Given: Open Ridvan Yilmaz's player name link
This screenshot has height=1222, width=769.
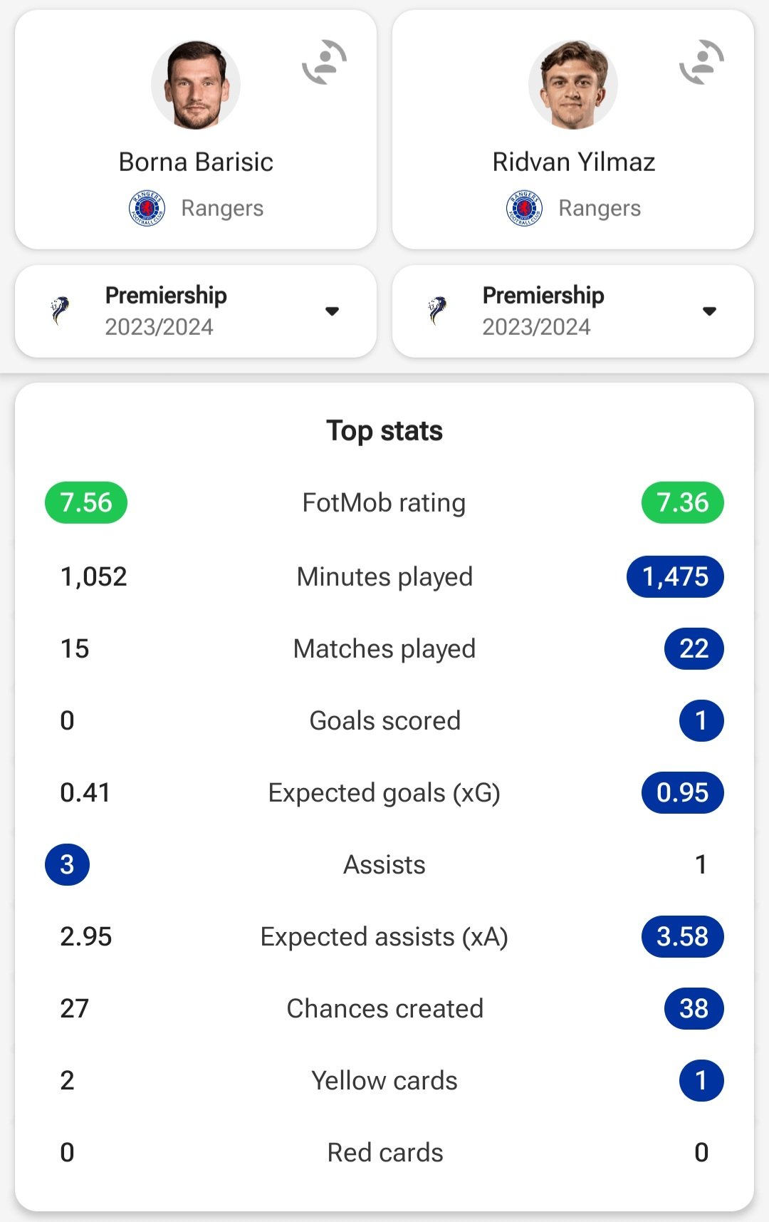Looking at the screenshot, I should click(x=573, y=162).
